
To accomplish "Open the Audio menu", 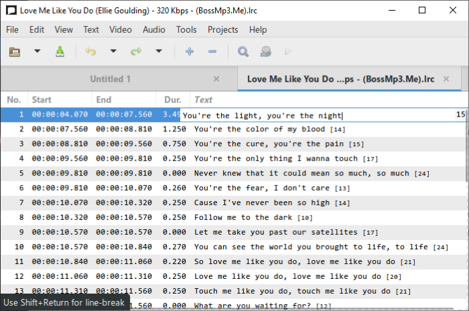I will point(153,29).
